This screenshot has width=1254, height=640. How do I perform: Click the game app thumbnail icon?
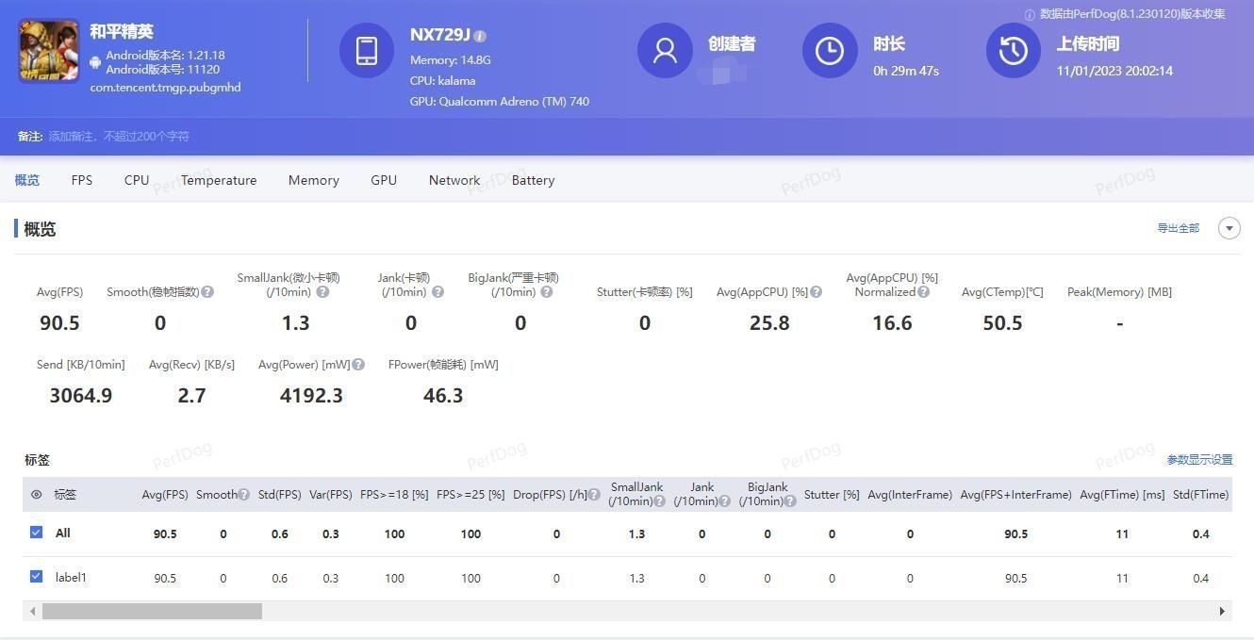49,51
